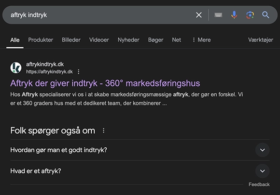
Task: Switch to the Billeder tab
Action: [71, 40]
